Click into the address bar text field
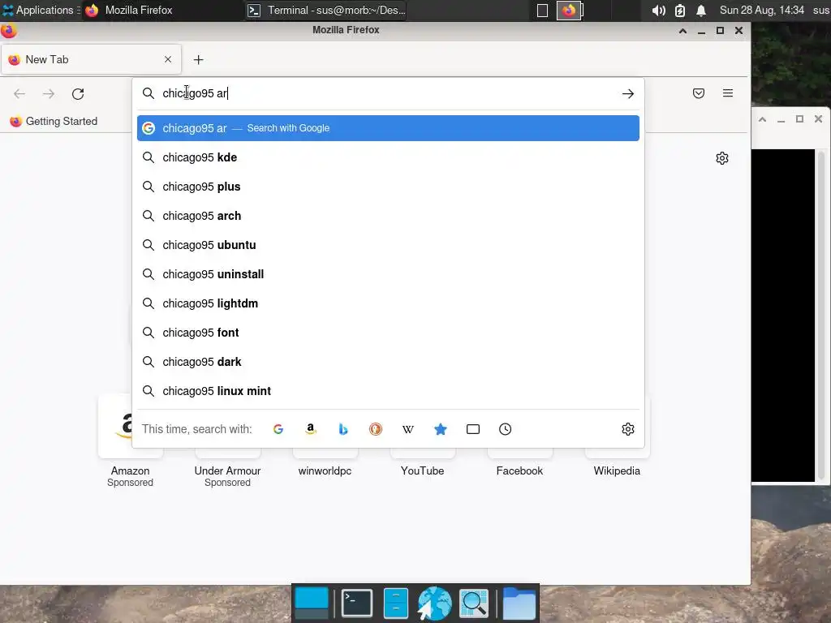 tap(390, 93)
